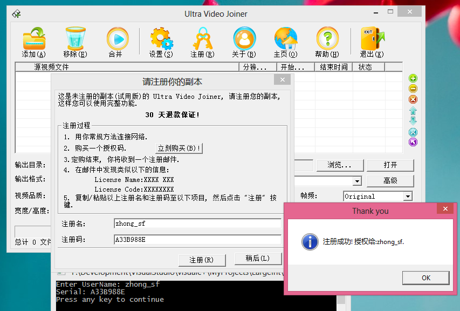This screenshot has height=311, width=460.
Task: Click the 稍后(L) later button
Action: [258, 259]
